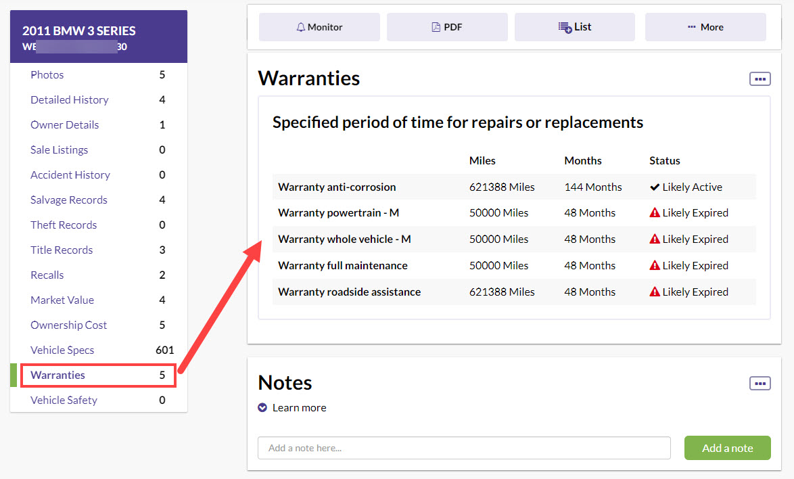Click the list-add icon on List button
The image size is (794, 479).
tap(565, 27)
